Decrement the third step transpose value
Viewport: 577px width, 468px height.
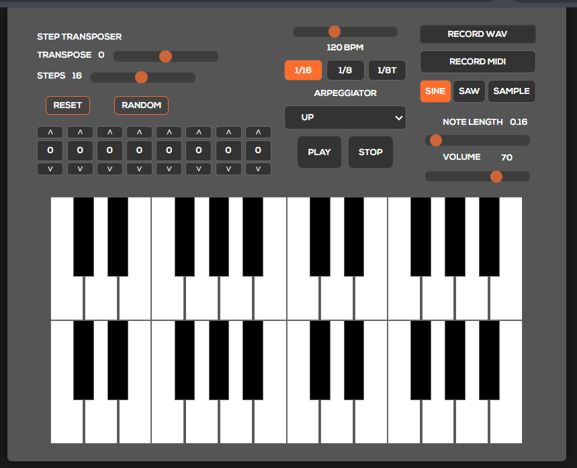pos(109,169)
